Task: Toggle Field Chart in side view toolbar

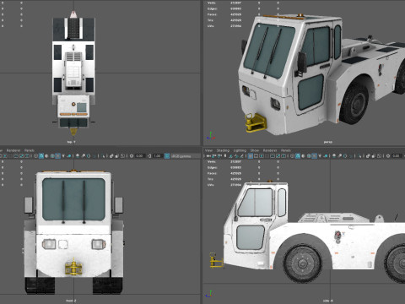Action: tap(273, 155)
